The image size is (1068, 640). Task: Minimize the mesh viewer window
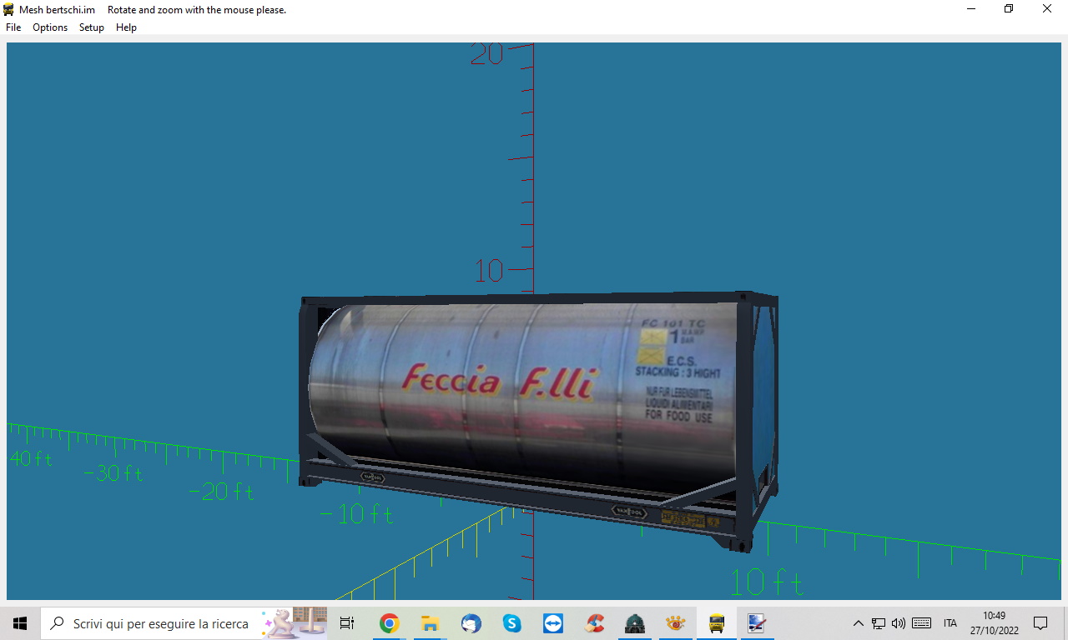point(971,9)
